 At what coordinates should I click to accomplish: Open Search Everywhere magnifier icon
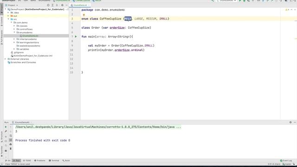(x=295, y=1)
